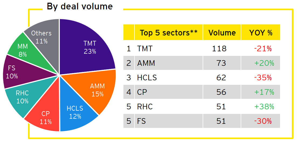Click the purple TMT 23% pie slice

[x=89, y=47]
